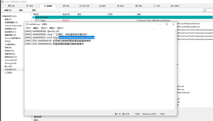The image size is (213, 121).
Task: Click the magnifier search icon
Action: click(205, 10)
